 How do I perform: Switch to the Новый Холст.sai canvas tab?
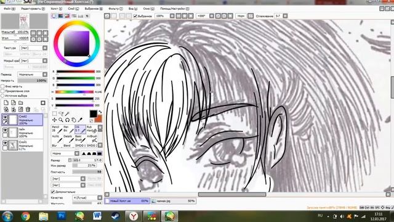tap(127, 201)
